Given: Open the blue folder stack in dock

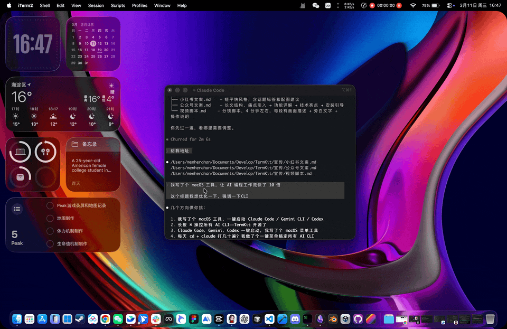Looking at the screenshot, I should tap(389, 319).
